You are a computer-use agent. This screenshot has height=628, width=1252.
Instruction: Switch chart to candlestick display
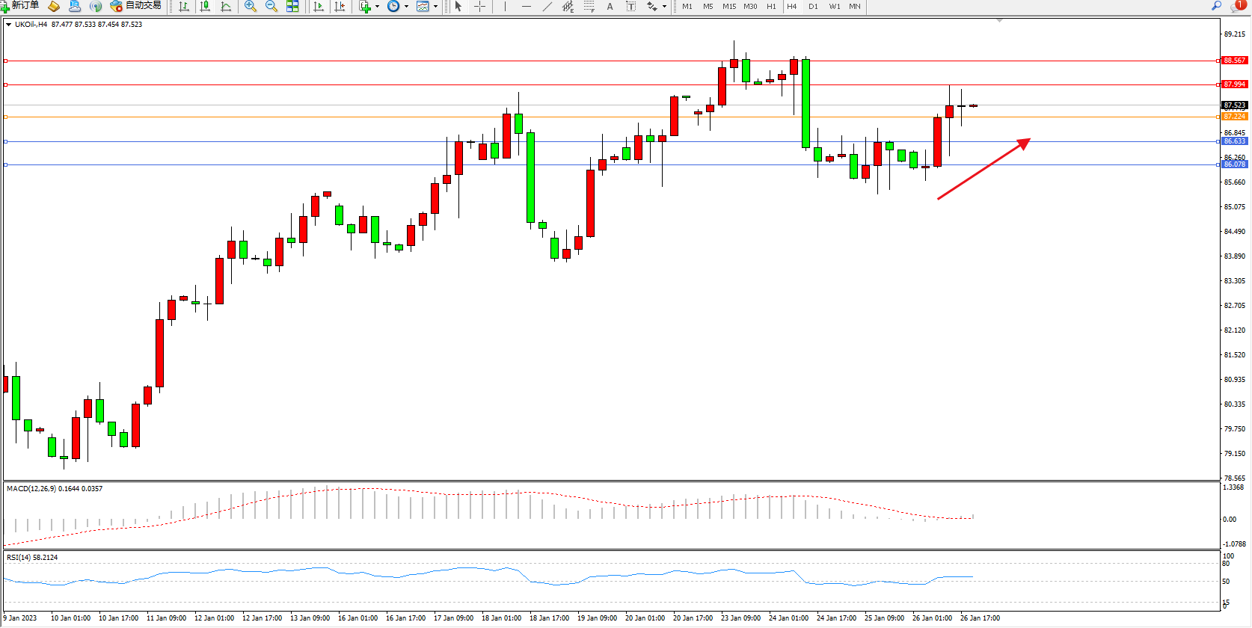[205, 6]
